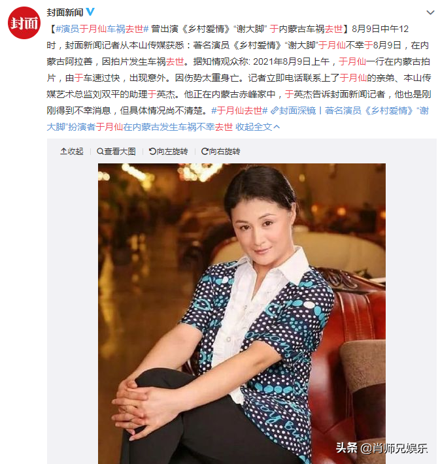Expand the post options chevron at top right
Viewport: 438px width, 464px height.
[x=430, y=12]
